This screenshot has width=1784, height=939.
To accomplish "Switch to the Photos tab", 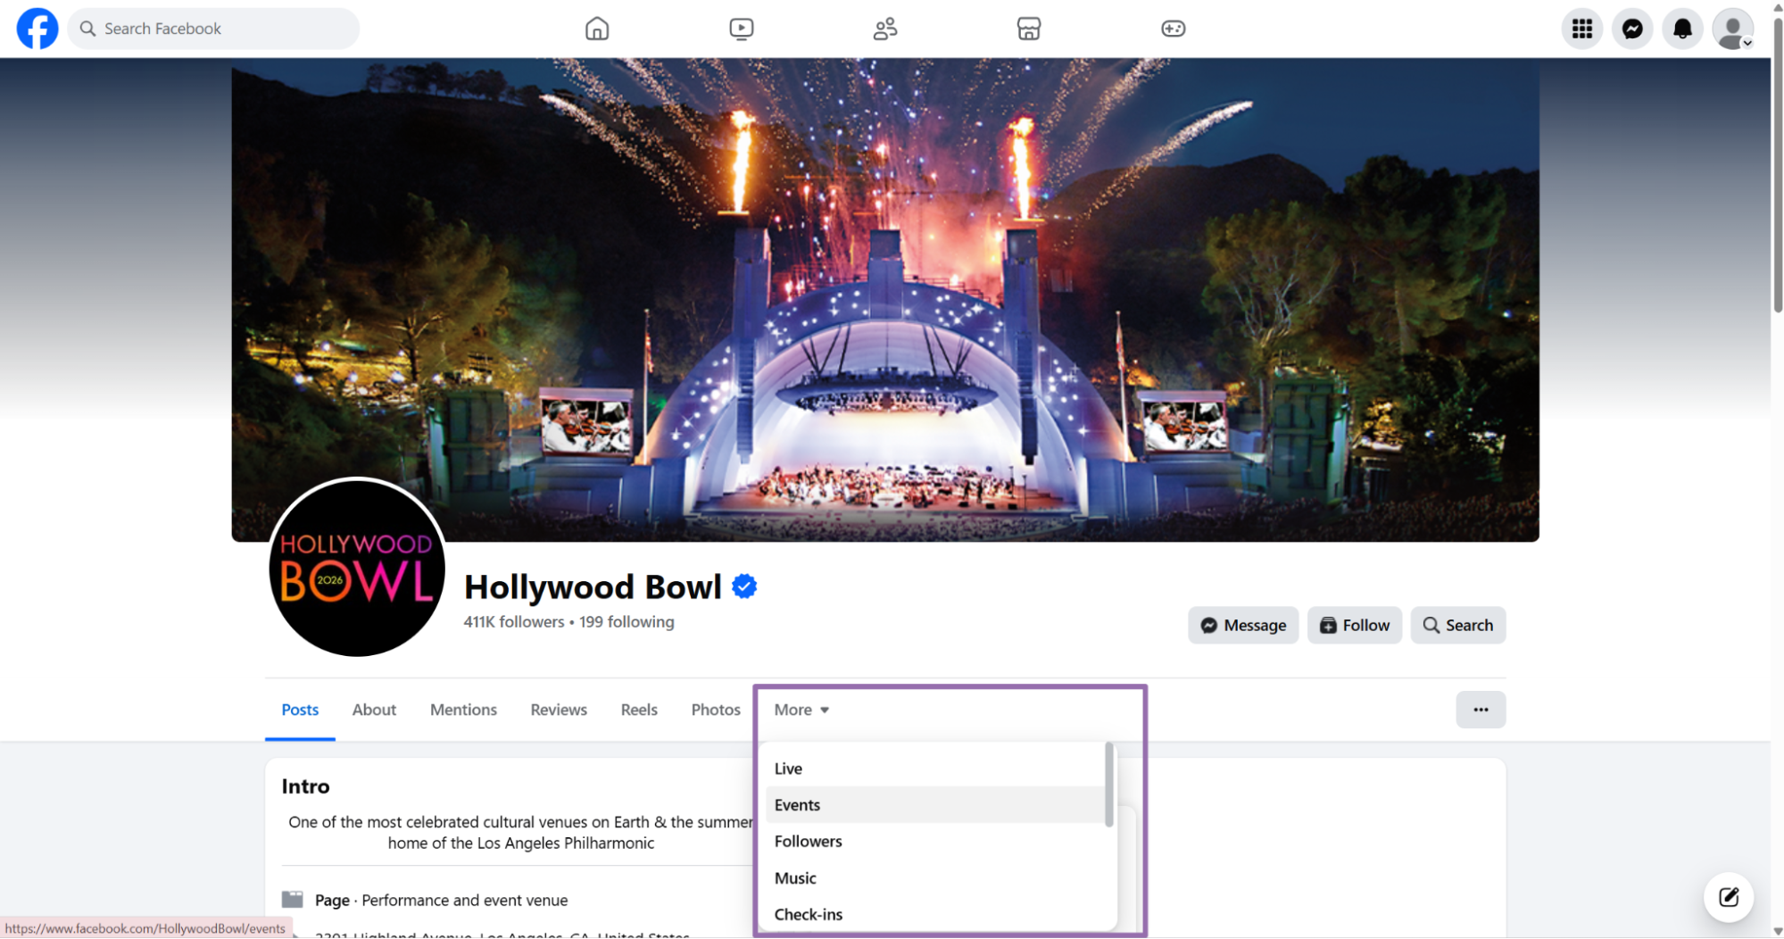I will pos(716,710).
